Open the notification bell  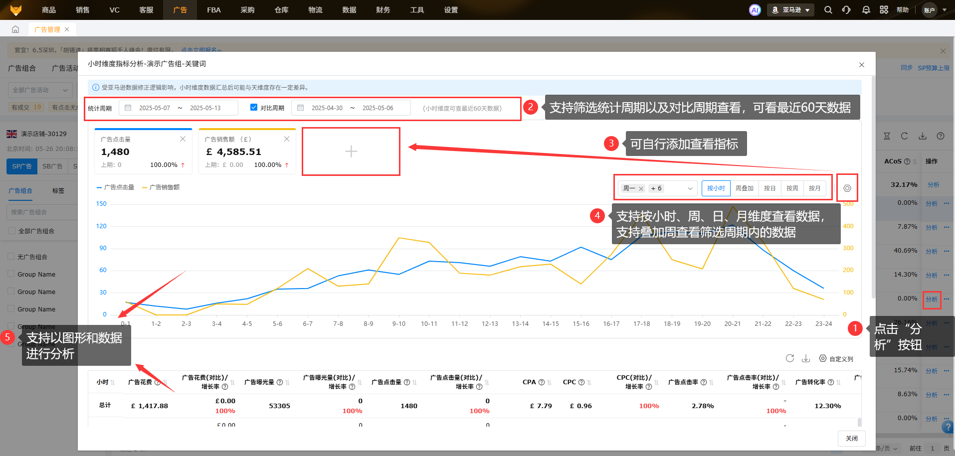pyautogui.click(x=866, y=10)
